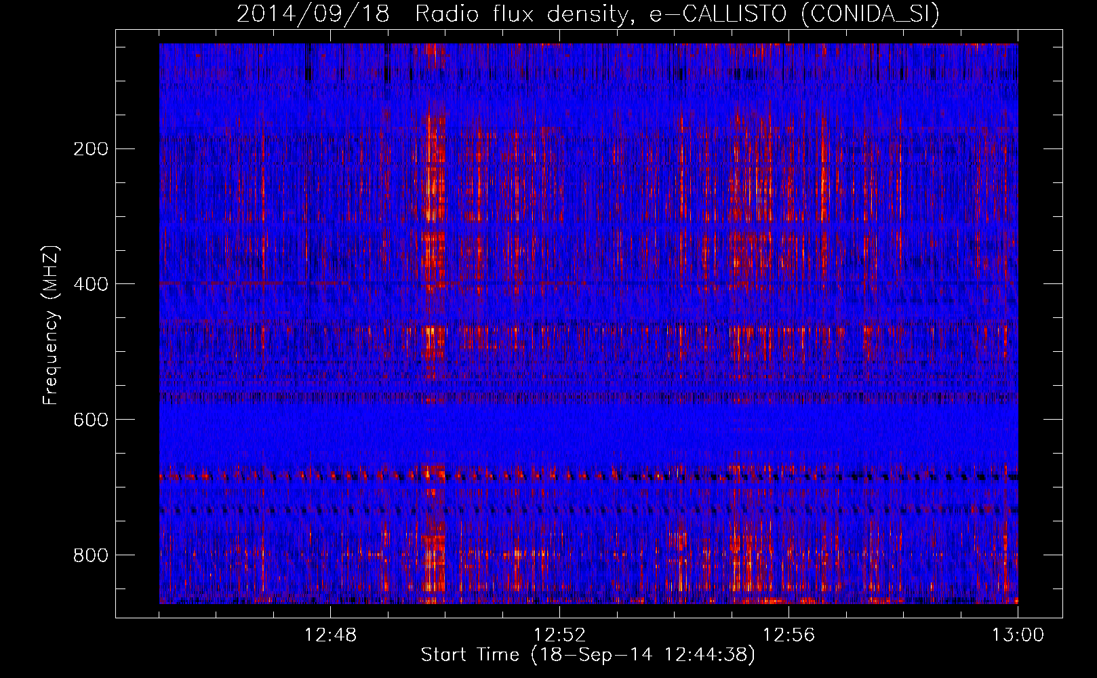Screen dimensions: 1097x678
Task: Click the "e-CALLISTO" title text
Action: pyautogui.click(x=718, y=14)
